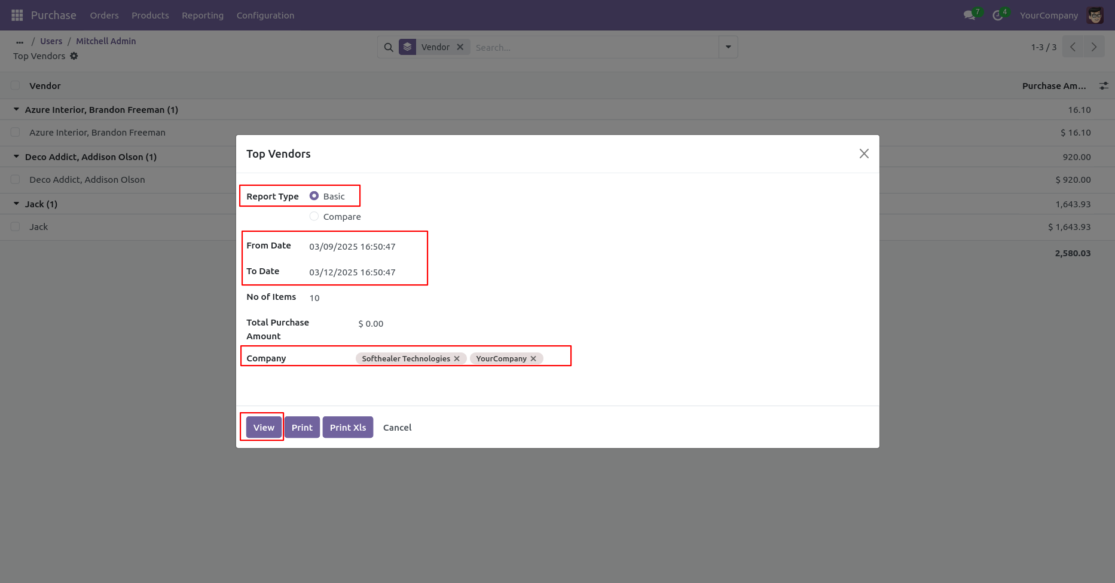Remove Softhealer Technologies company tag
Image resolution: width=1115 pixels, height=583 pixels.
[457, 358]
